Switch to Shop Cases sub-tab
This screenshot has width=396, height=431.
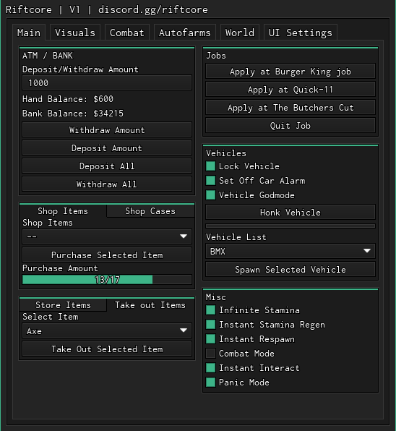pyautogui.click(x=150, y=211)
